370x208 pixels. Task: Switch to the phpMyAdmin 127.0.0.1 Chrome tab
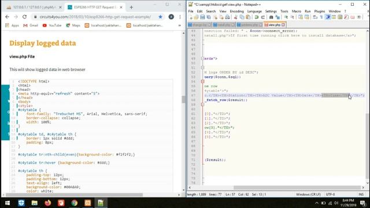point(35,8)
